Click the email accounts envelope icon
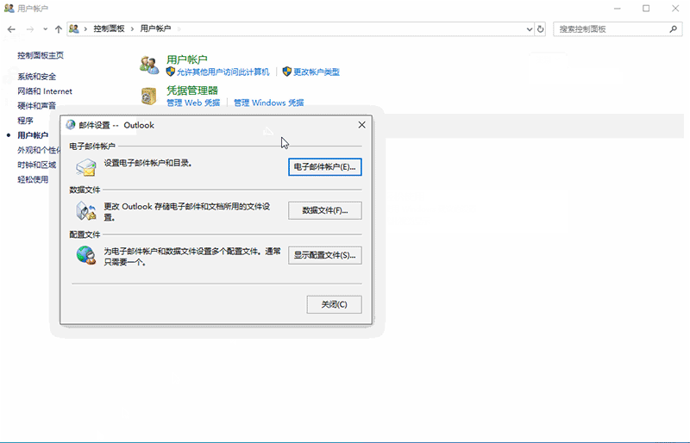 [86, 166]
